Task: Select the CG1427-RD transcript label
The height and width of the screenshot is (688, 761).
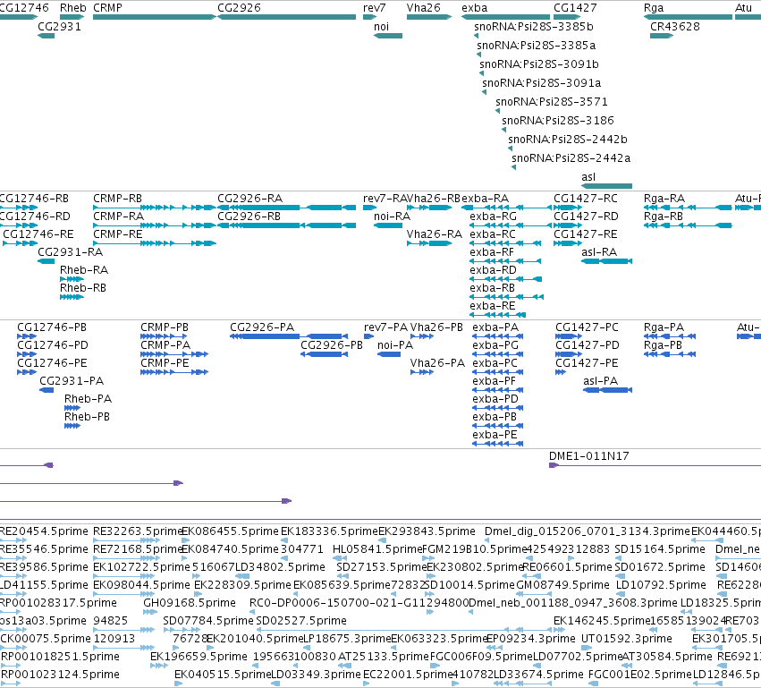Action: point(586,217)
